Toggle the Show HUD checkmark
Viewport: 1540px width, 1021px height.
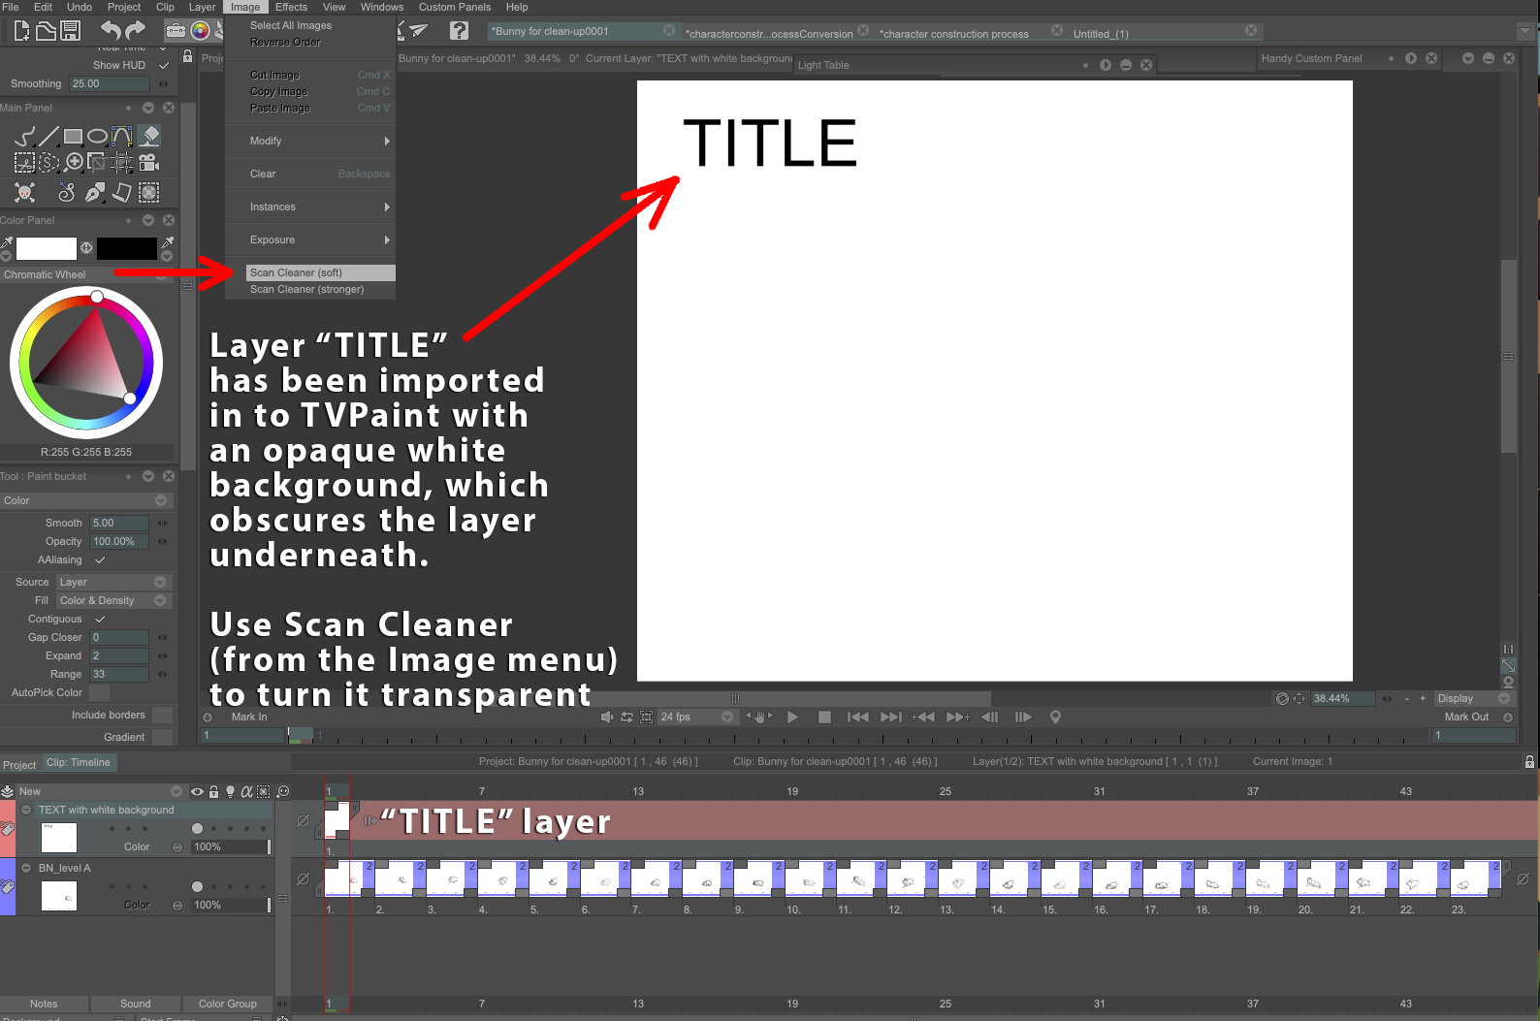coord(164,65)
